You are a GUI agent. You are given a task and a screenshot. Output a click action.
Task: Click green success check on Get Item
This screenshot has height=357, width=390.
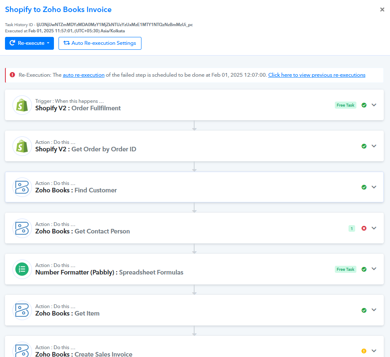pyautogui.click(x=364, y=310)
